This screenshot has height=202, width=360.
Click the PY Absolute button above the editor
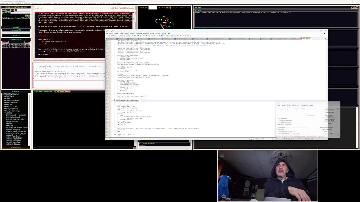tap(130, 8)
